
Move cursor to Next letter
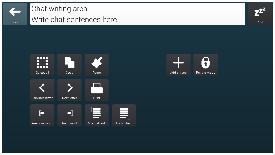point(69,90)
